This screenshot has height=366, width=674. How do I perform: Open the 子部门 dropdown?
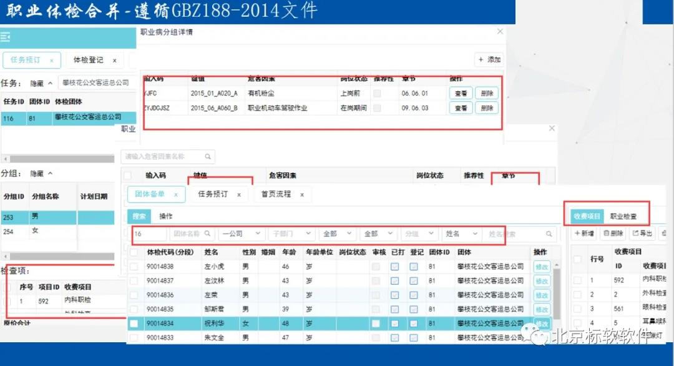291,234
